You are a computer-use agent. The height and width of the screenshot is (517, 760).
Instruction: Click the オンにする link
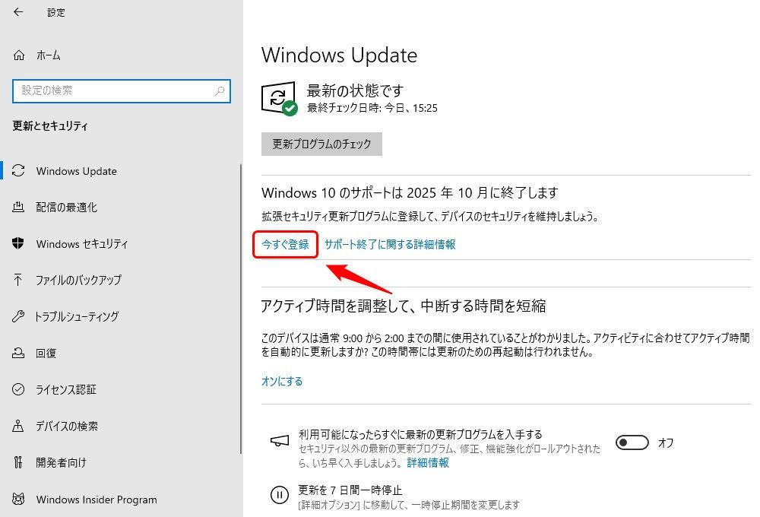[x=282, y=381]
